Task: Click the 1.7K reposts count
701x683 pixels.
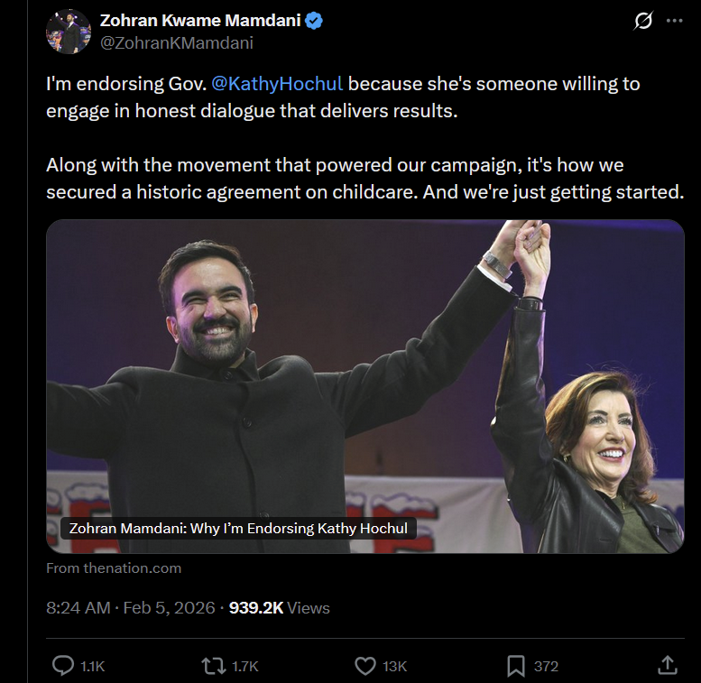Action: coord(245,667)
